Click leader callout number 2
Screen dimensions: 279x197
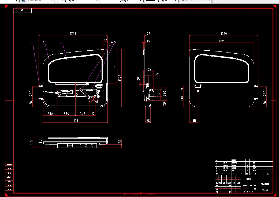point(43,42)
